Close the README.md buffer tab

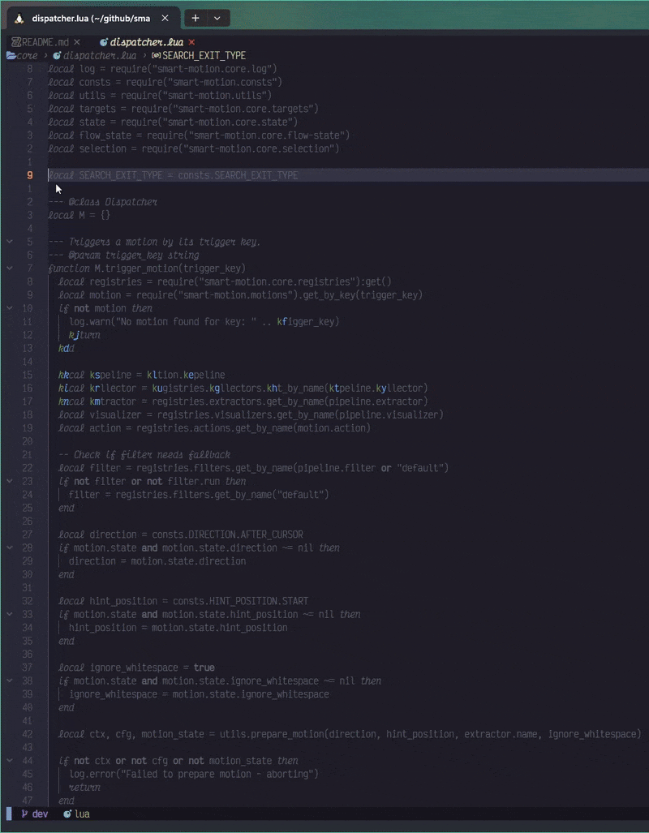click(76, 42)
